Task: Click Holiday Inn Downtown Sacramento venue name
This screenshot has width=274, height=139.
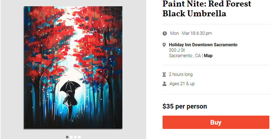Action: tap(203, 45)
